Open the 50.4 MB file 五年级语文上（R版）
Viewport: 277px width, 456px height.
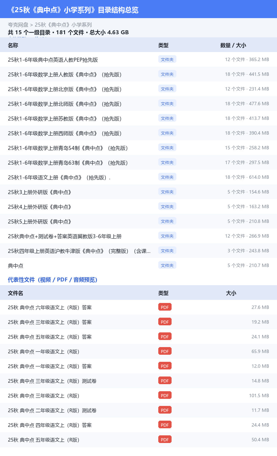click(x=44, y=440)
